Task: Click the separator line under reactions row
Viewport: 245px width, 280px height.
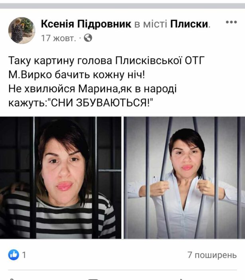Action: click(x=122, y=270)
